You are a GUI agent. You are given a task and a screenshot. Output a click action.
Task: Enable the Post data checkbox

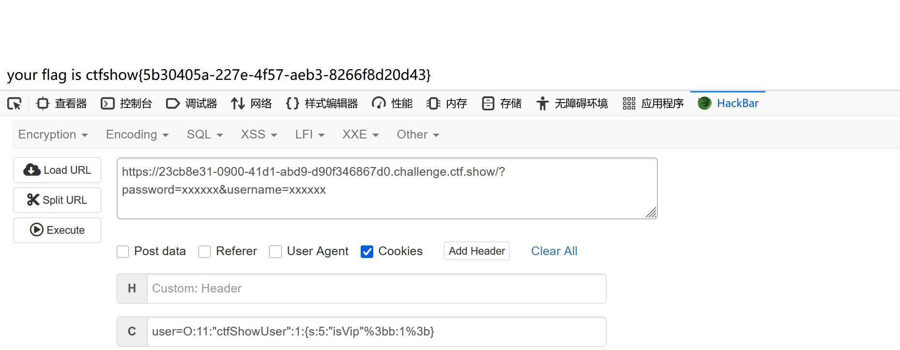coord(122,251)
